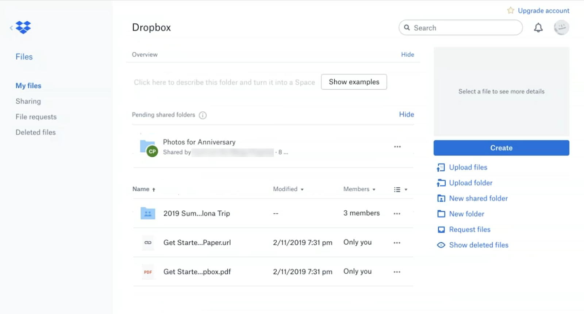The height and width of the screenshot is (314, 584).
Task: Click the Request files link
Action: [470, 230]
